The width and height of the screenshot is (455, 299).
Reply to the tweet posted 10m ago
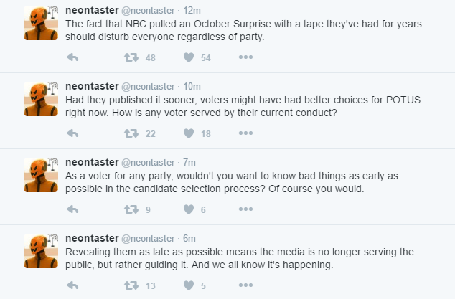click(x=72, y=133)
